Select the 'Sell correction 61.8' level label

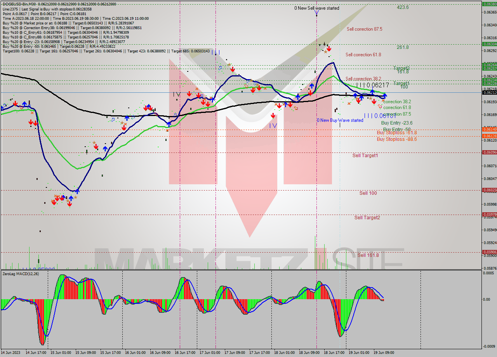tap(363, 55)
